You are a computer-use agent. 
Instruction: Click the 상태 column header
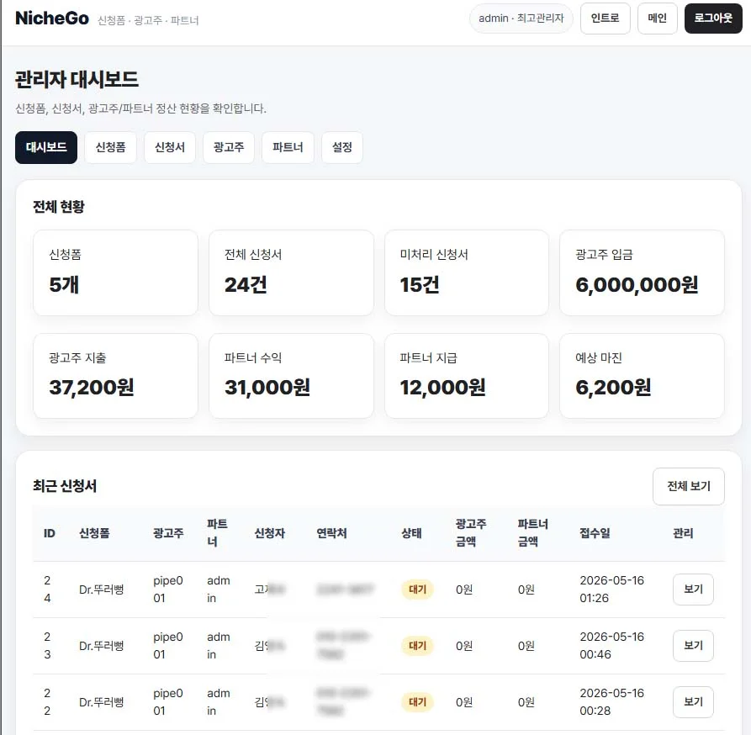(411, 533)
